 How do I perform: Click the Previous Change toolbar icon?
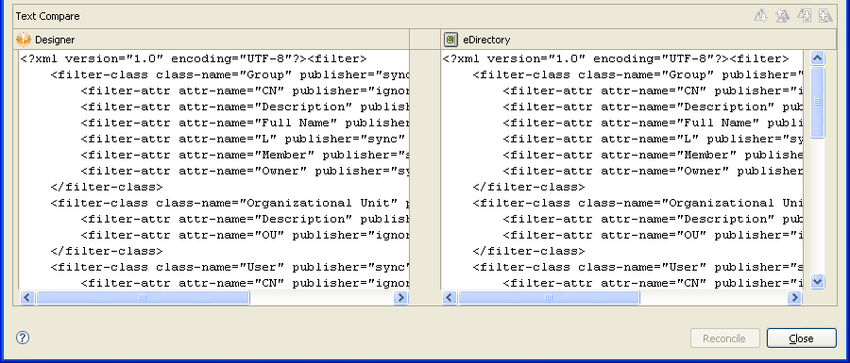[x=825, y=16]
